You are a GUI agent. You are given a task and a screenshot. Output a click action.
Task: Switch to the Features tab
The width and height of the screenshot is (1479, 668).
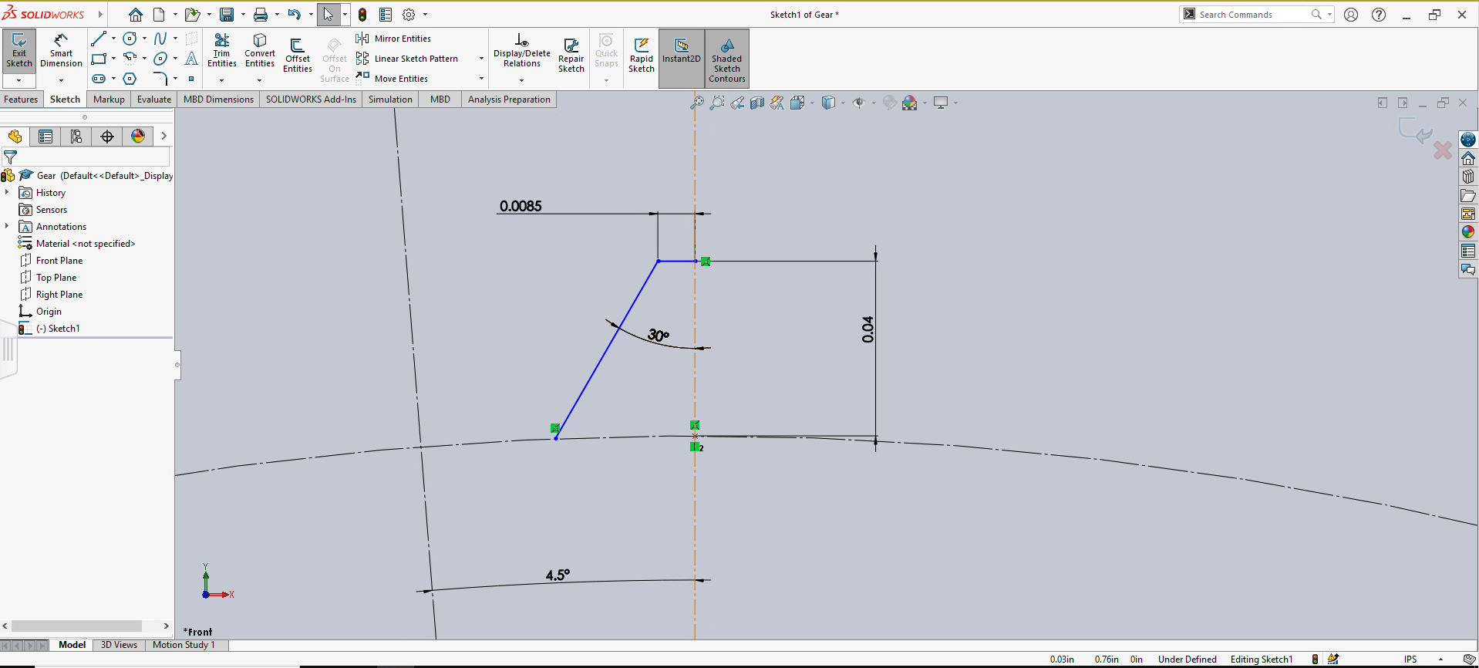click(x=21, y=100)
